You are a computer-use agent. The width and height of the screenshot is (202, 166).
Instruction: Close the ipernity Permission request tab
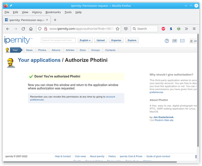(47, 20)
